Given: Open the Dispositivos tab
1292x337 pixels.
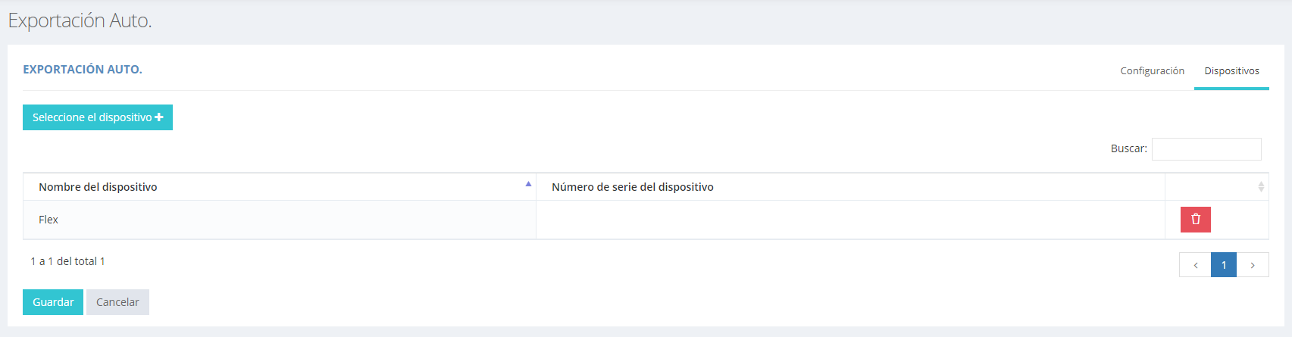Looking at the screenshot, I should [1231, 70].
